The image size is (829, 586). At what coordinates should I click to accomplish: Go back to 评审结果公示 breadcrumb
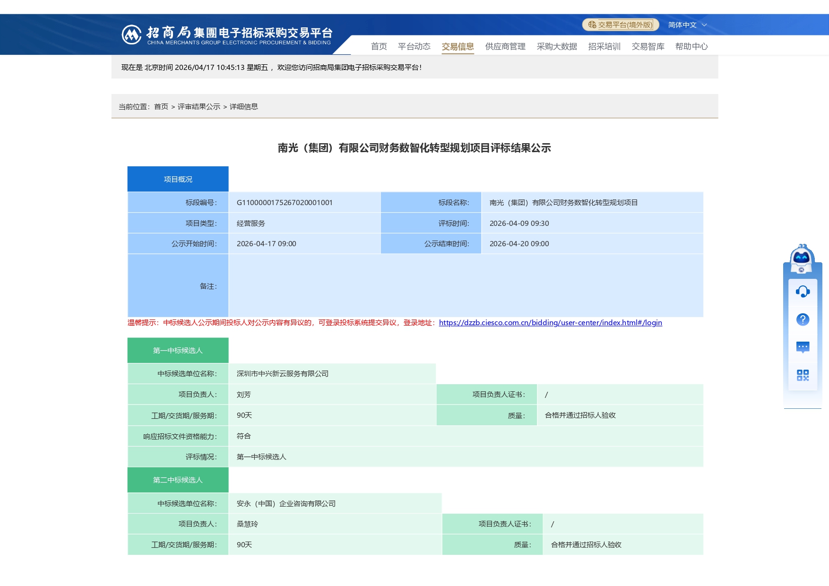[x=199, y=107]
